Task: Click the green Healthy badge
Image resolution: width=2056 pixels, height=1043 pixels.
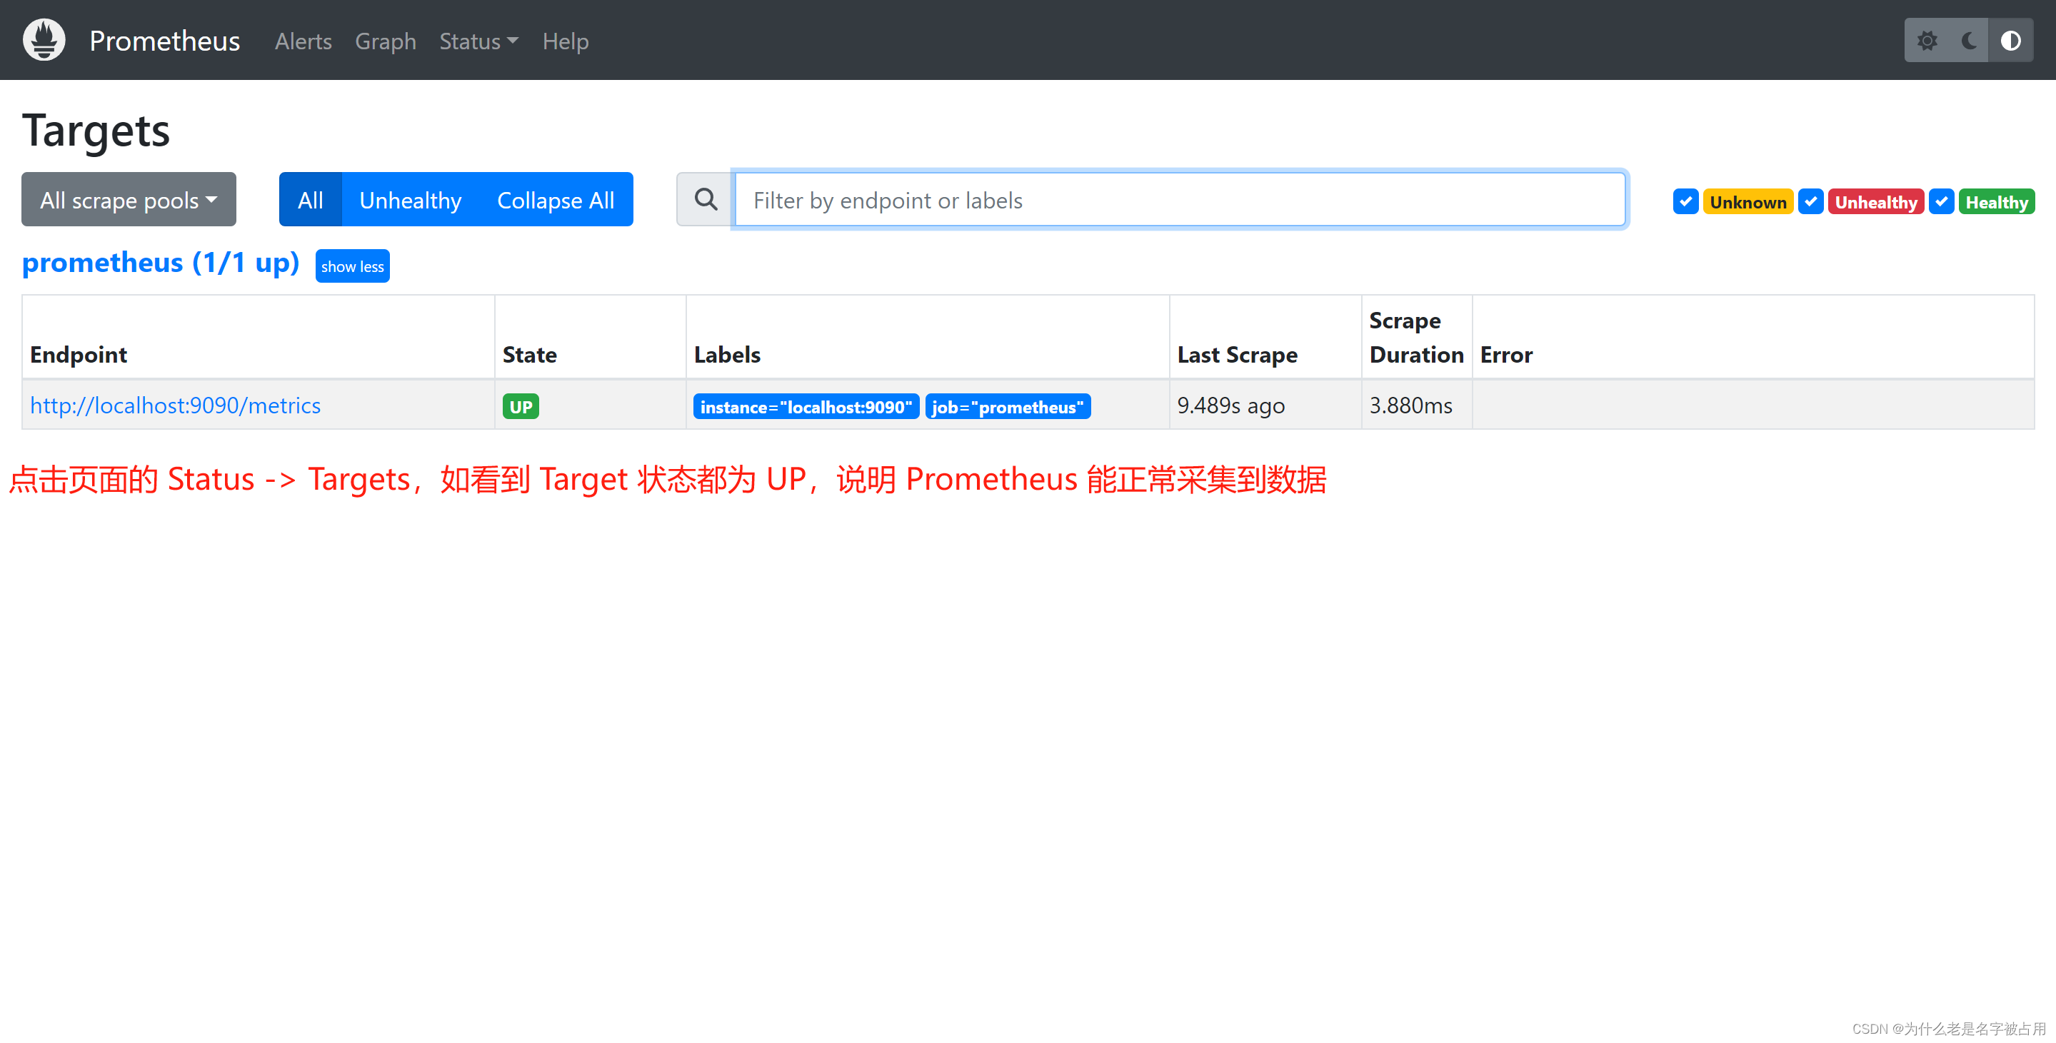Action: [1997, 202]
